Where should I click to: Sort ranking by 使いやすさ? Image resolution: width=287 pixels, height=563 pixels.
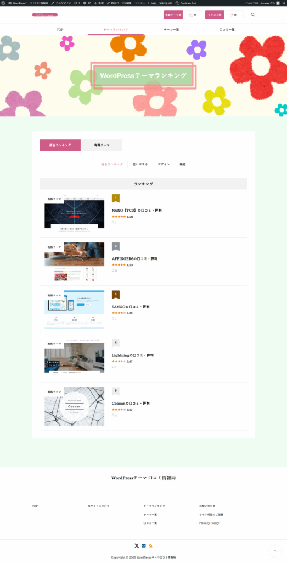point(140,164)
